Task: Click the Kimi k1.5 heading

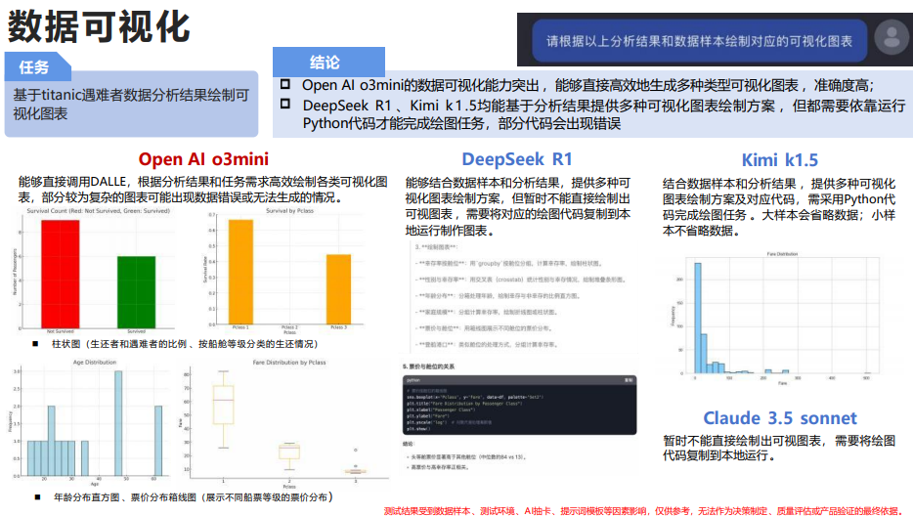Action: (780, 159)
